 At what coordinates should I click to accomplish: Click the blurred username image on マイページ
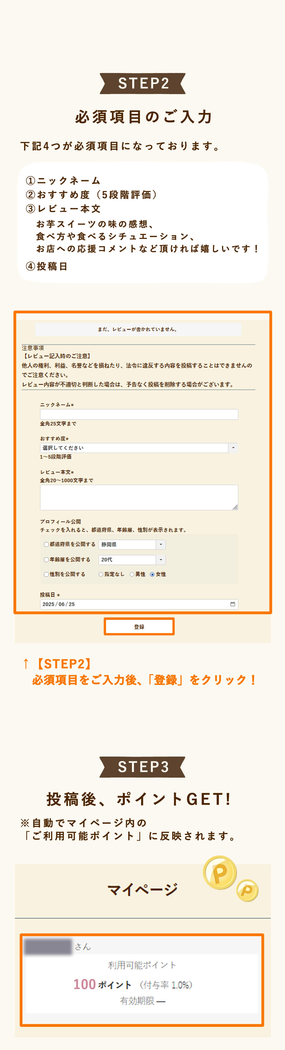[x=48, y=946]
